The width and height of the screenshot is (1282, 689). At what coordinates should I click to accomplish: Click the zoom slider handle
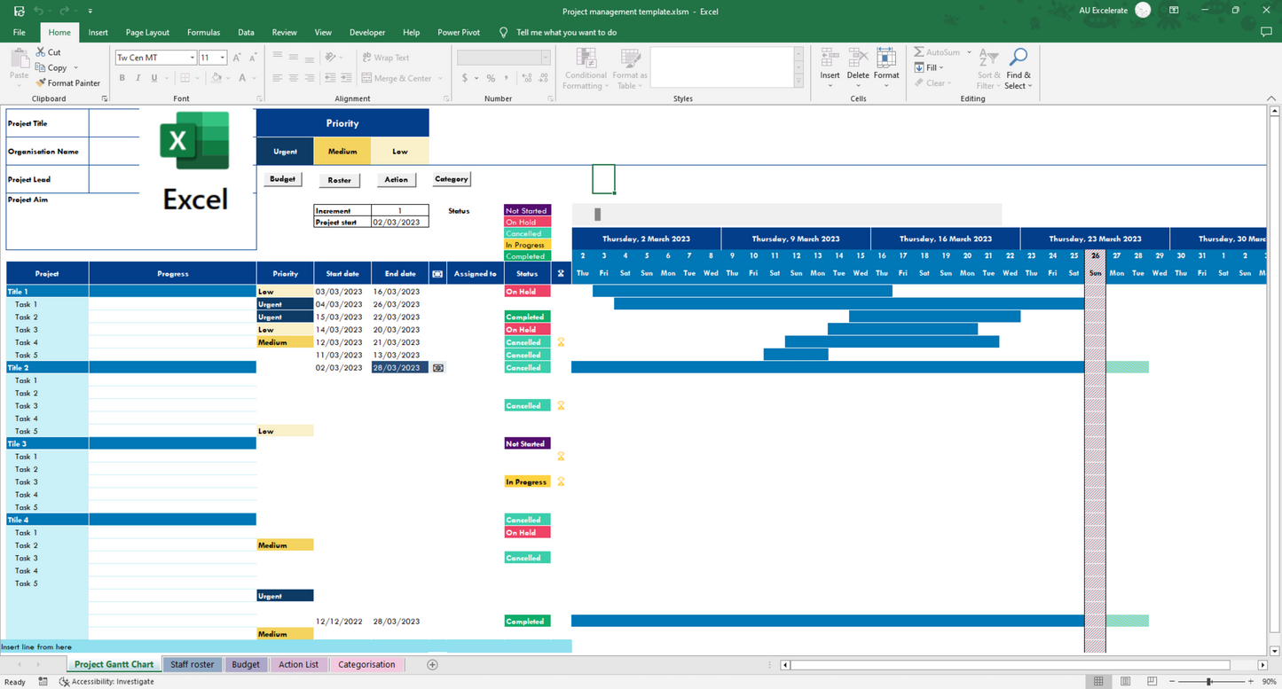[x=1208, y=681]
